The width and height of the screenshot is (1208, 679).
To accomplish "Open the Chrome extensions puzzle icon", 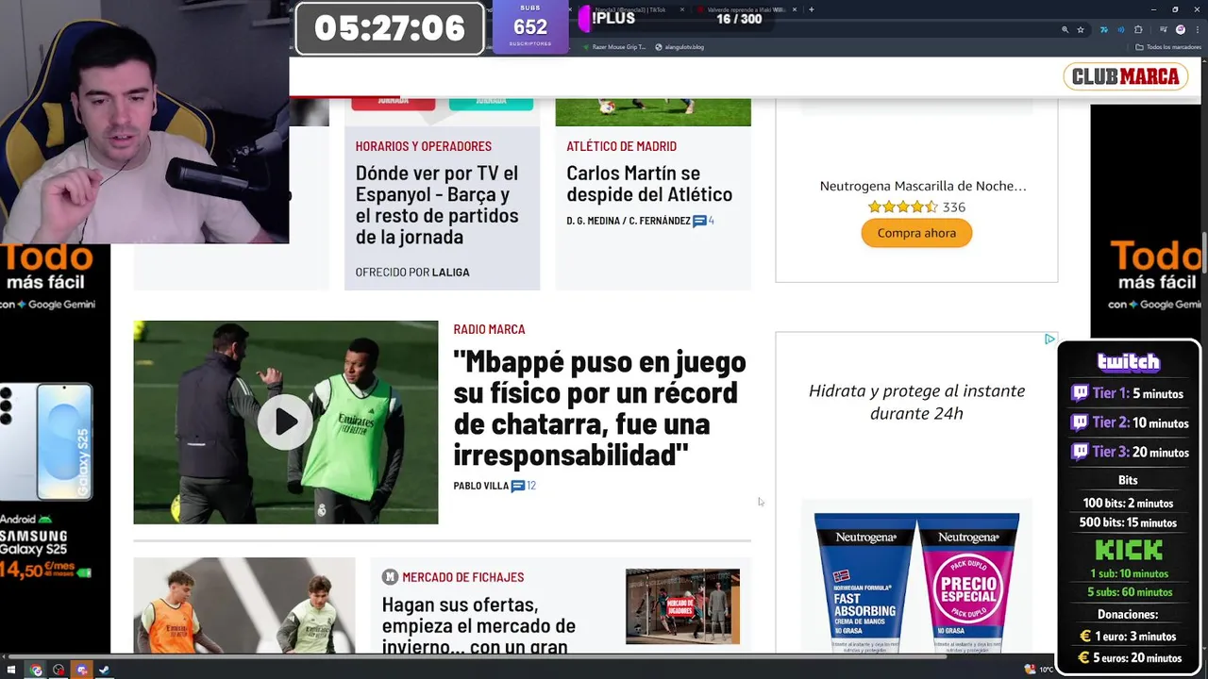I will point(1138,30).
